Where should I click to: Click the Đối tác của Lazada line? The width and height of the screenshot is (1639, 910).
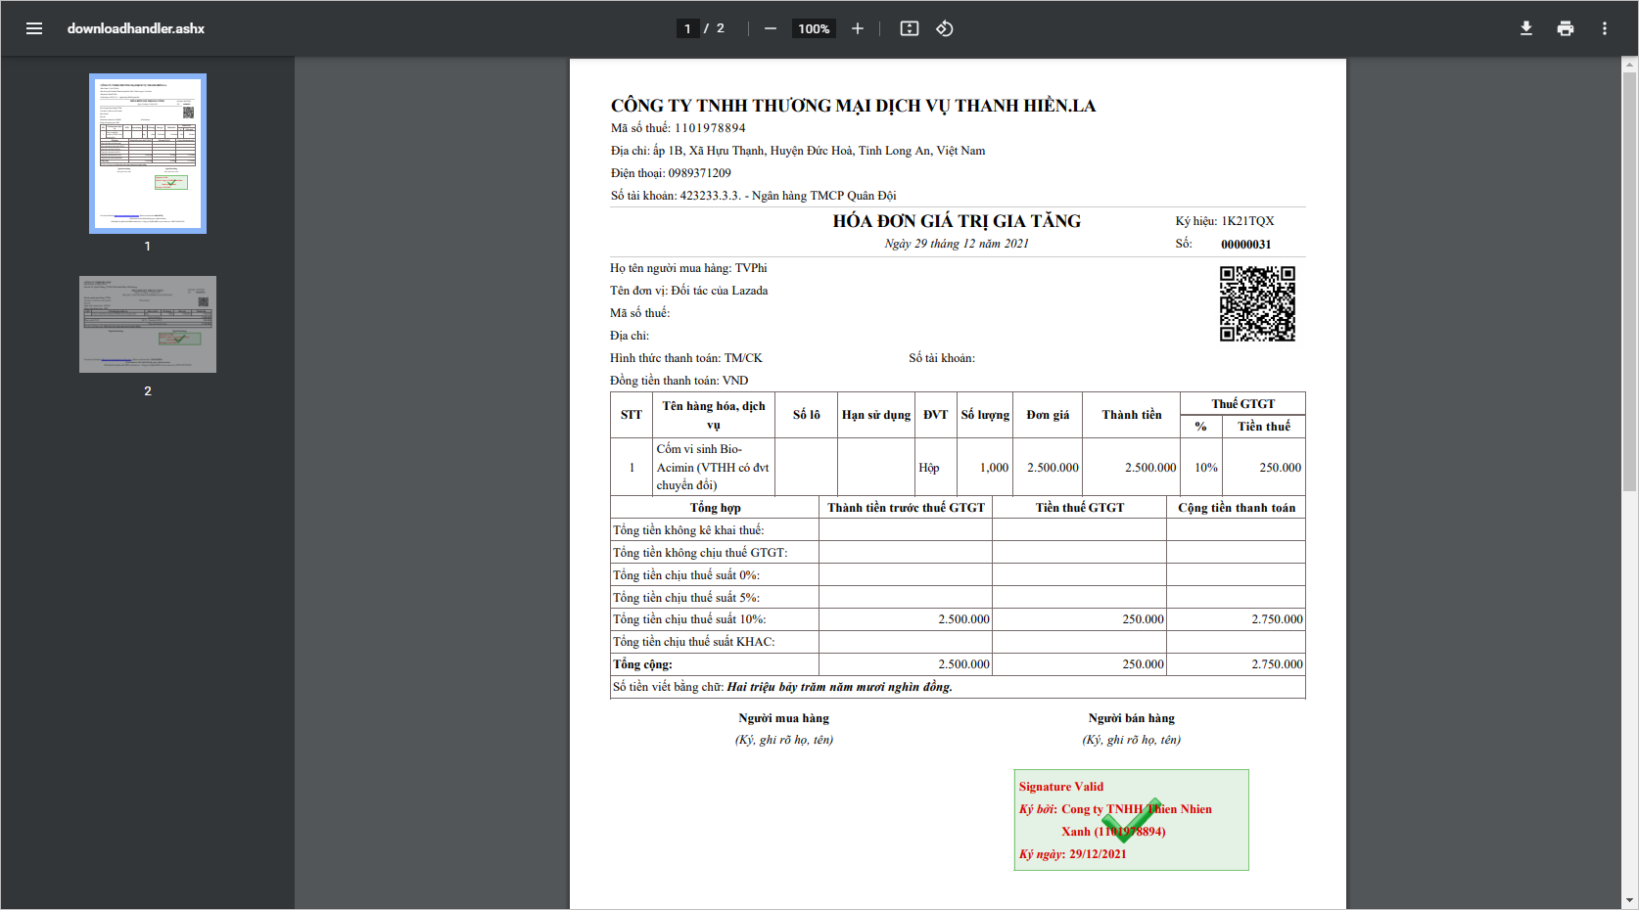[x=688, y=291]
